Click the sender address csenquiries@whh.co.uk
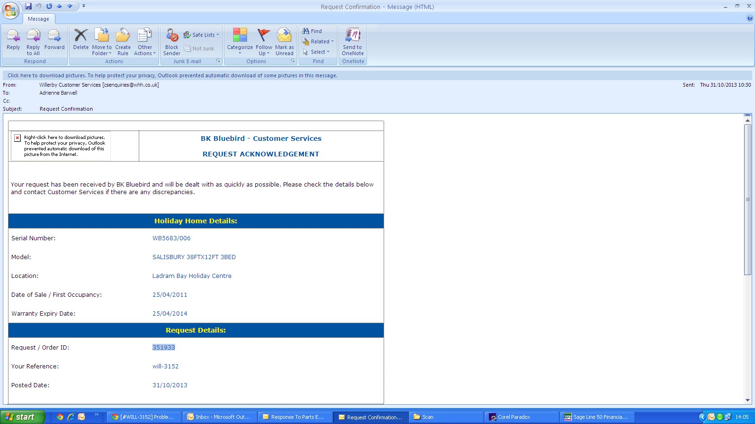755x424 pixels. click(131, 85)
